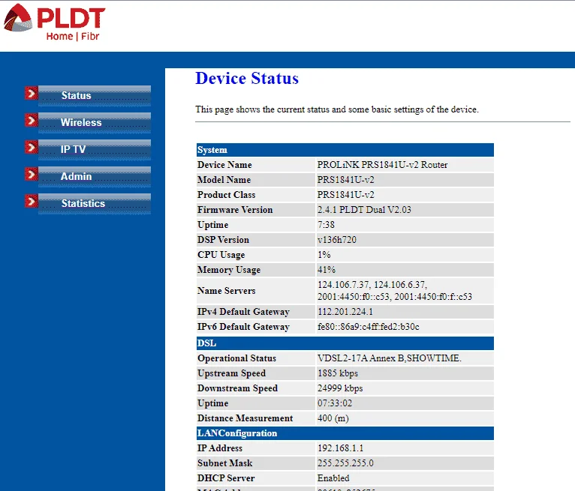Image resolution: width=575 pixels, height=491 pixels.
Task: Click the firmware value 2.4.1 PLDT Dual V2.03
Action: coord(364,210)
